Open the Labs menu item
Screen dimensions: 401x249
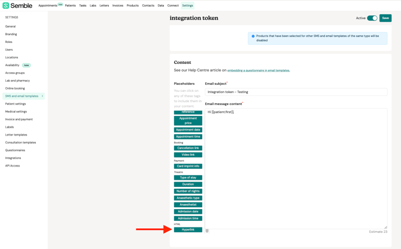pyautogui.click(x=93, y=5)
